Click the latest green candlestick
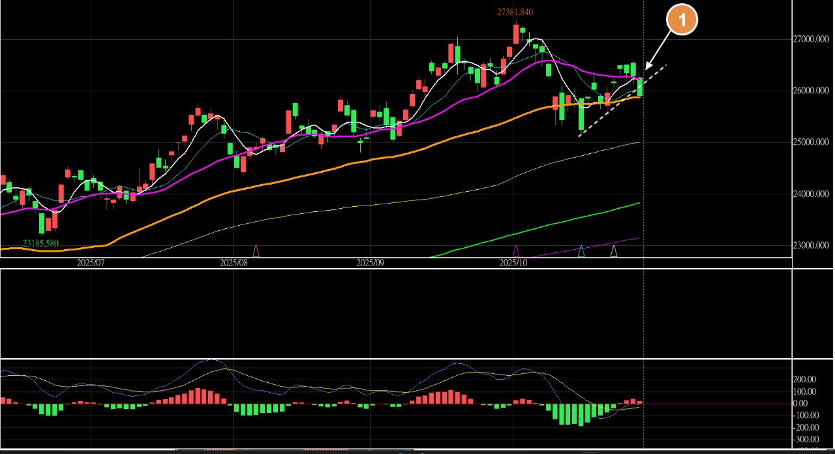The width and height of the screenshot is (835, 454). 640,86
